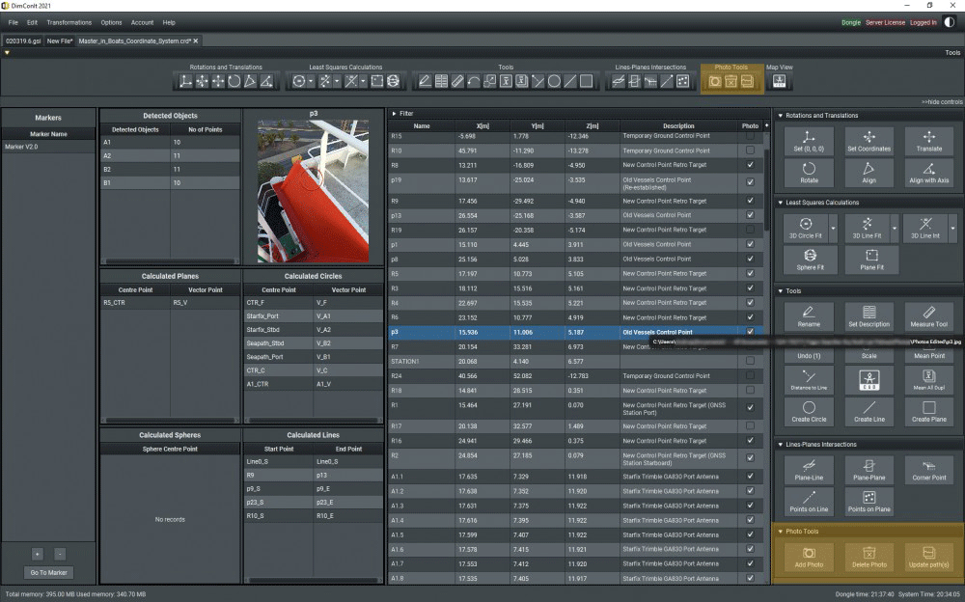
Task: Collapse the Rotations and Translations section
Action: pyautogui.click(x=780, y=116)
